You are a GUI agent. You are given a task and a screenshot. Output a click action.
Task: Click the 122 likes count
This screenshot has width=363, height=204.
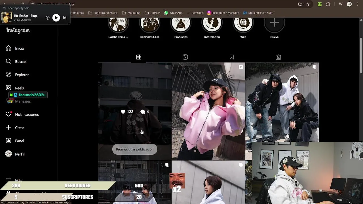pos(127,112)
